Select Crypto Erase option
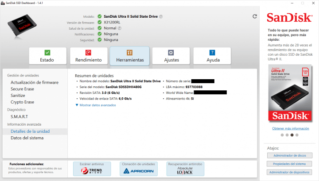 23,102
